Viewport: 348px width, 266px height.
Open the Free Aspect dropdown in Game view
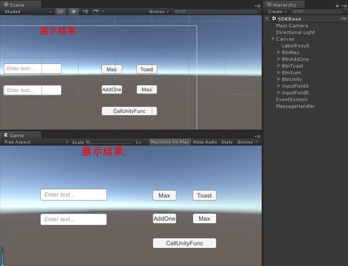click(36, 142)
